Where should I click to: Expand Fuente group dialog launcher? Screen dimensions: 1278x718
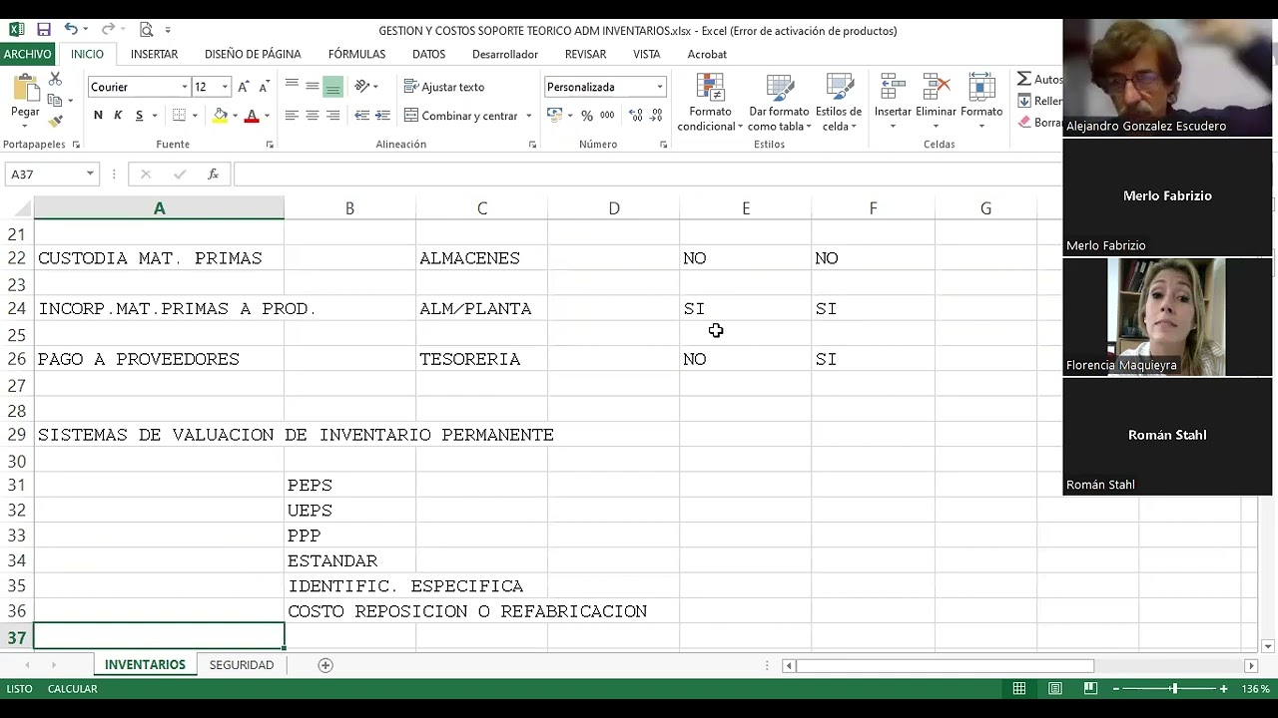[x=270, y=145]
